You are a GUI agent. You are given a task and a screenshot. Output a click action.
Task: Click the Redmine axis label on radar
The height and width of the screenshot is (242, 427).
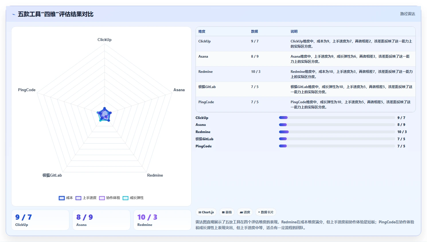pos(155,175)
